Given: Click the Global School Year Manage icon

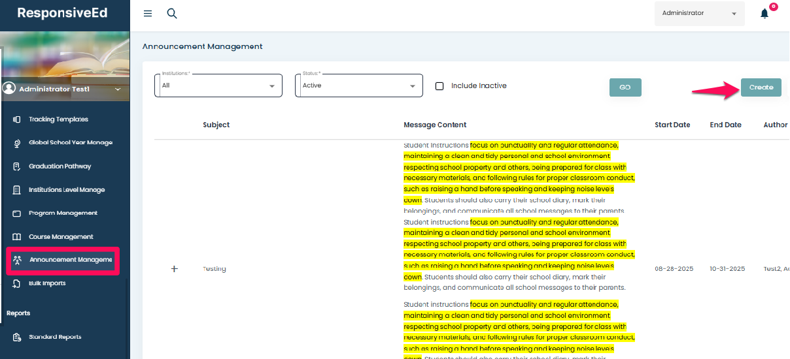Looking at the screenshot, I should 17,143.
